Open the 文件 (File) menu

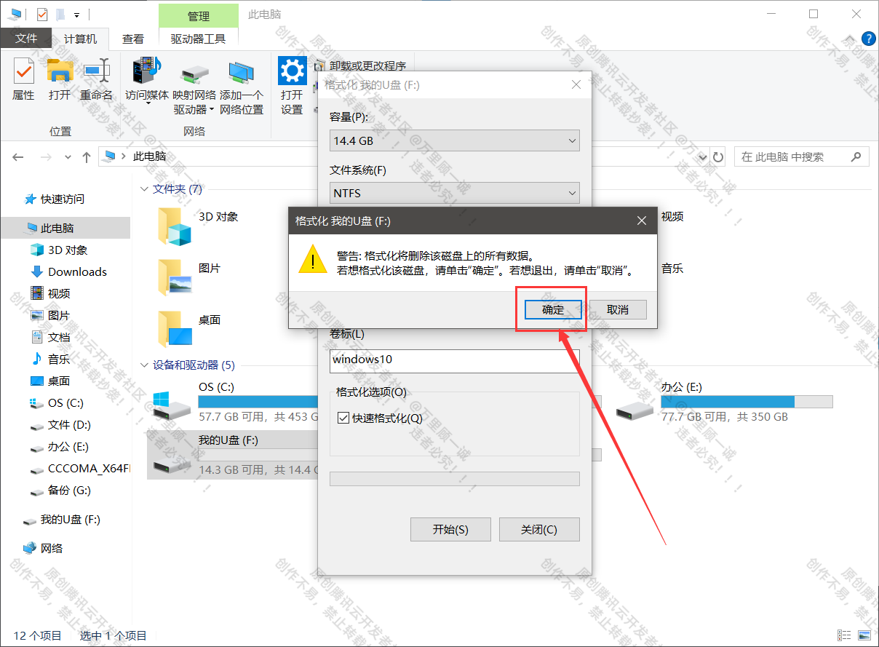click(x=26, y=39)
